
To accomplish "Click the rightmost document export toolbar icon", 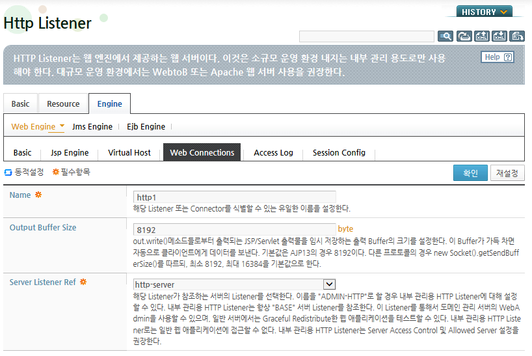I will 517,36.
